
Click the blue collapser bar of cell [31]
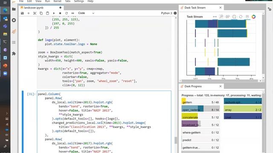(23, 122)
